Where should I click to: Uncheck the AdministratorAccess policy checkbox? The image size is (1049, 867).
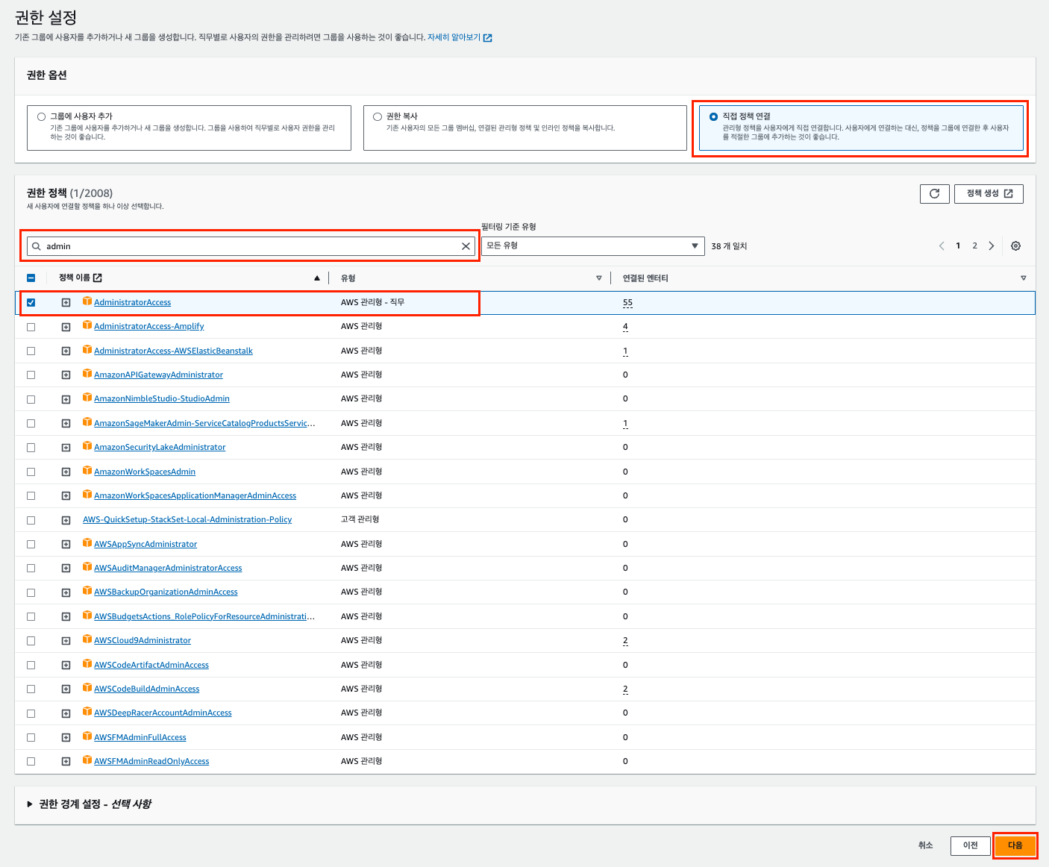31,302
